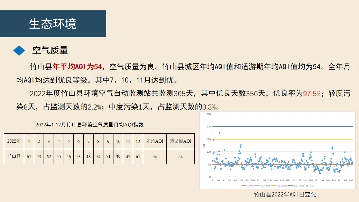Viewport: 359px width, 202px height.
Task: Click October AQI value 39
Action: click(x=118, y=156)
